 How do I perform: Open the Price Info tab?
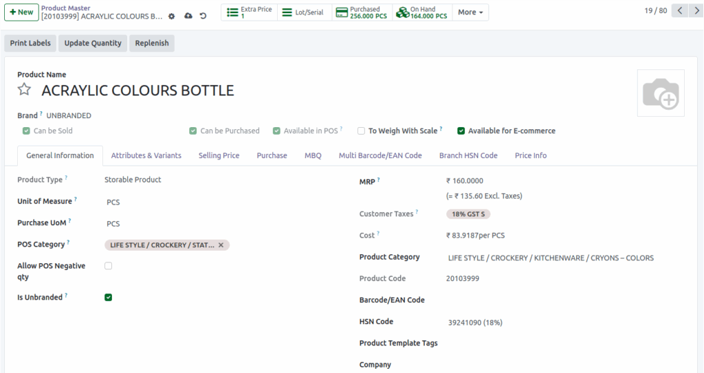531,155
